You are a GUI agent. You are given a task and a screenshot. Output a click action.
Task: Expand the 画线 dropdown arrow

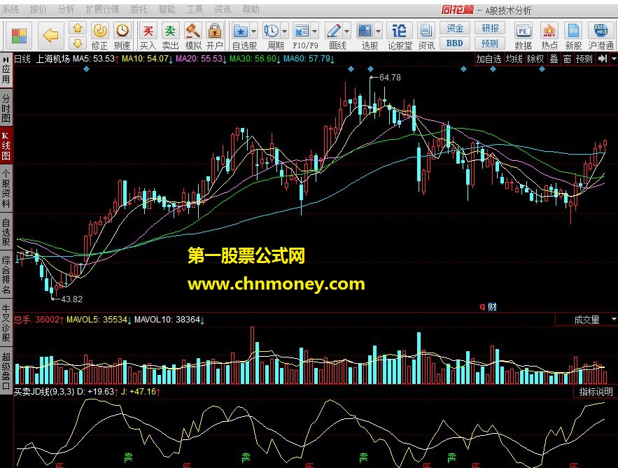click(347, 31)
